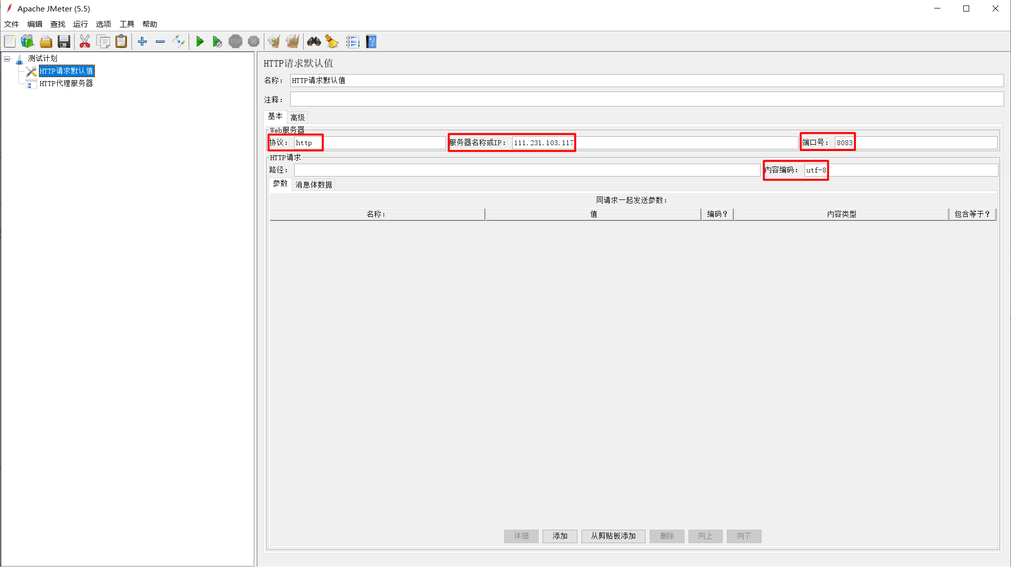
Task: Open help with the question mark book icon
Action: pyautogui.click(x=371, y=42)
